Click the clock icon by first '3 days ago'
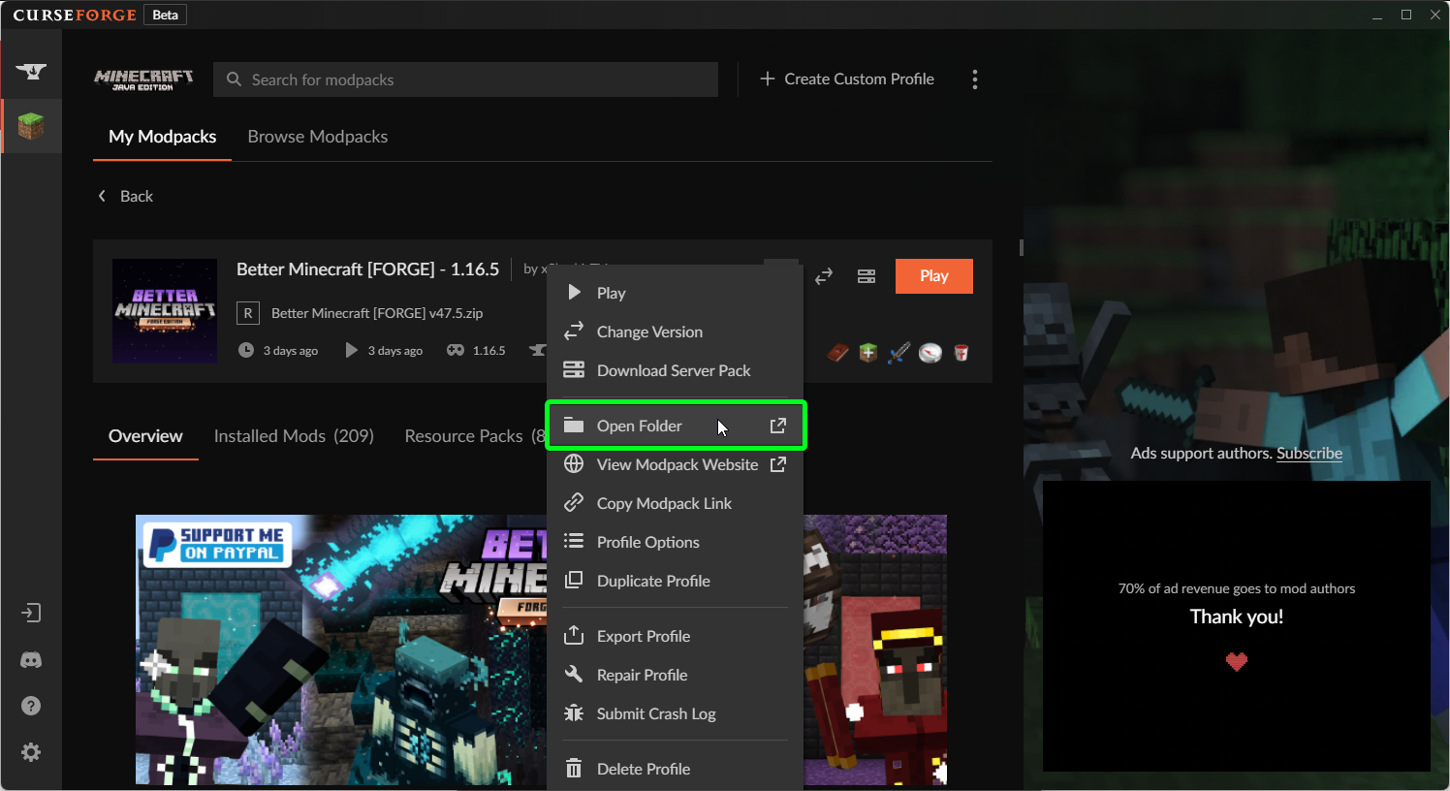The height and width of the screenshot is (791, 1450). 246,350
